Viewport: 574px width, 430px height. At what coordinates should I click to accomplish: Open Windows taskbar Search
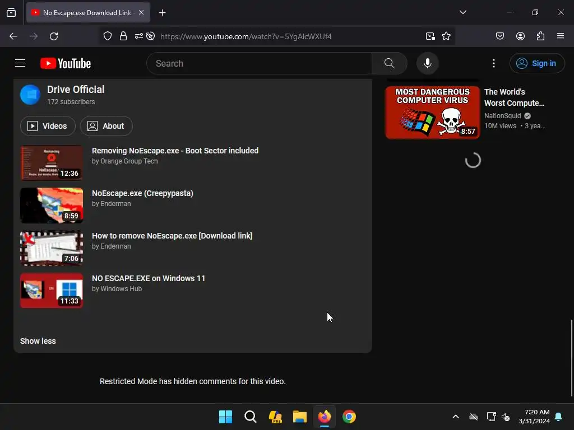point(251,417)
